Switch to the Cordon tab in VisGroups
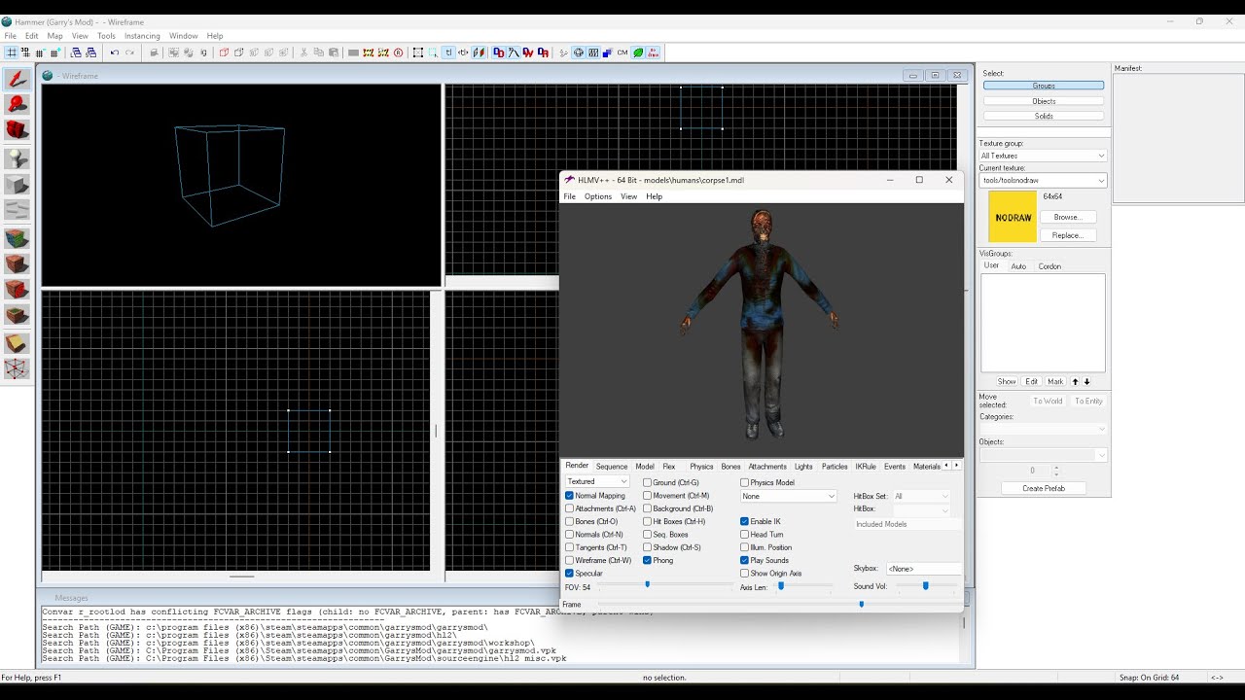This screenshot has width=1245, height=700. [1049, 266]
